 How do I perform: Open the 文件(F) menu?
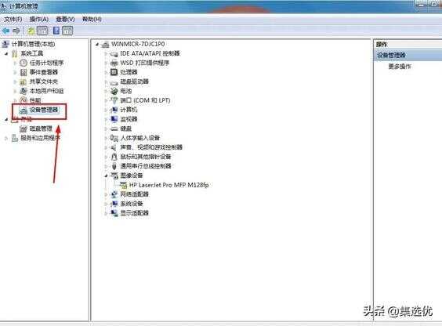[13, 19]
